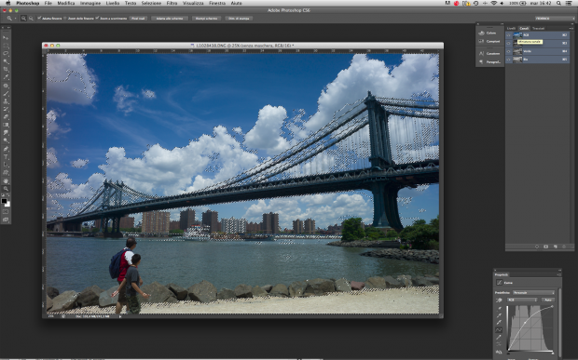Viewport: 578px width, 360px height.
Task: Select the Pen tool
Action: pyautogui.click(x=6, y=149)
